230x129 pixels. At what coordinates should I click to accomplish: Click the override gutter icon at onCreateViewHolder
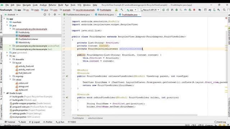[x=67, y=76]
